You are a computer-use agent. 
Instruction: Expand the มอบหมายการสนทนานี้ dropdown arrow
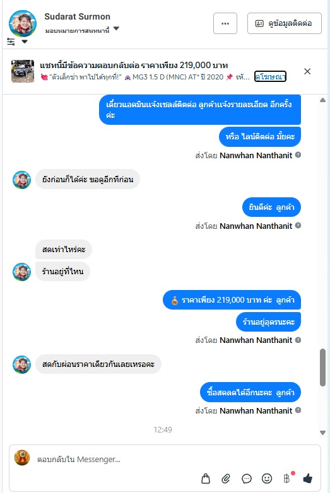tap(116, 28)
